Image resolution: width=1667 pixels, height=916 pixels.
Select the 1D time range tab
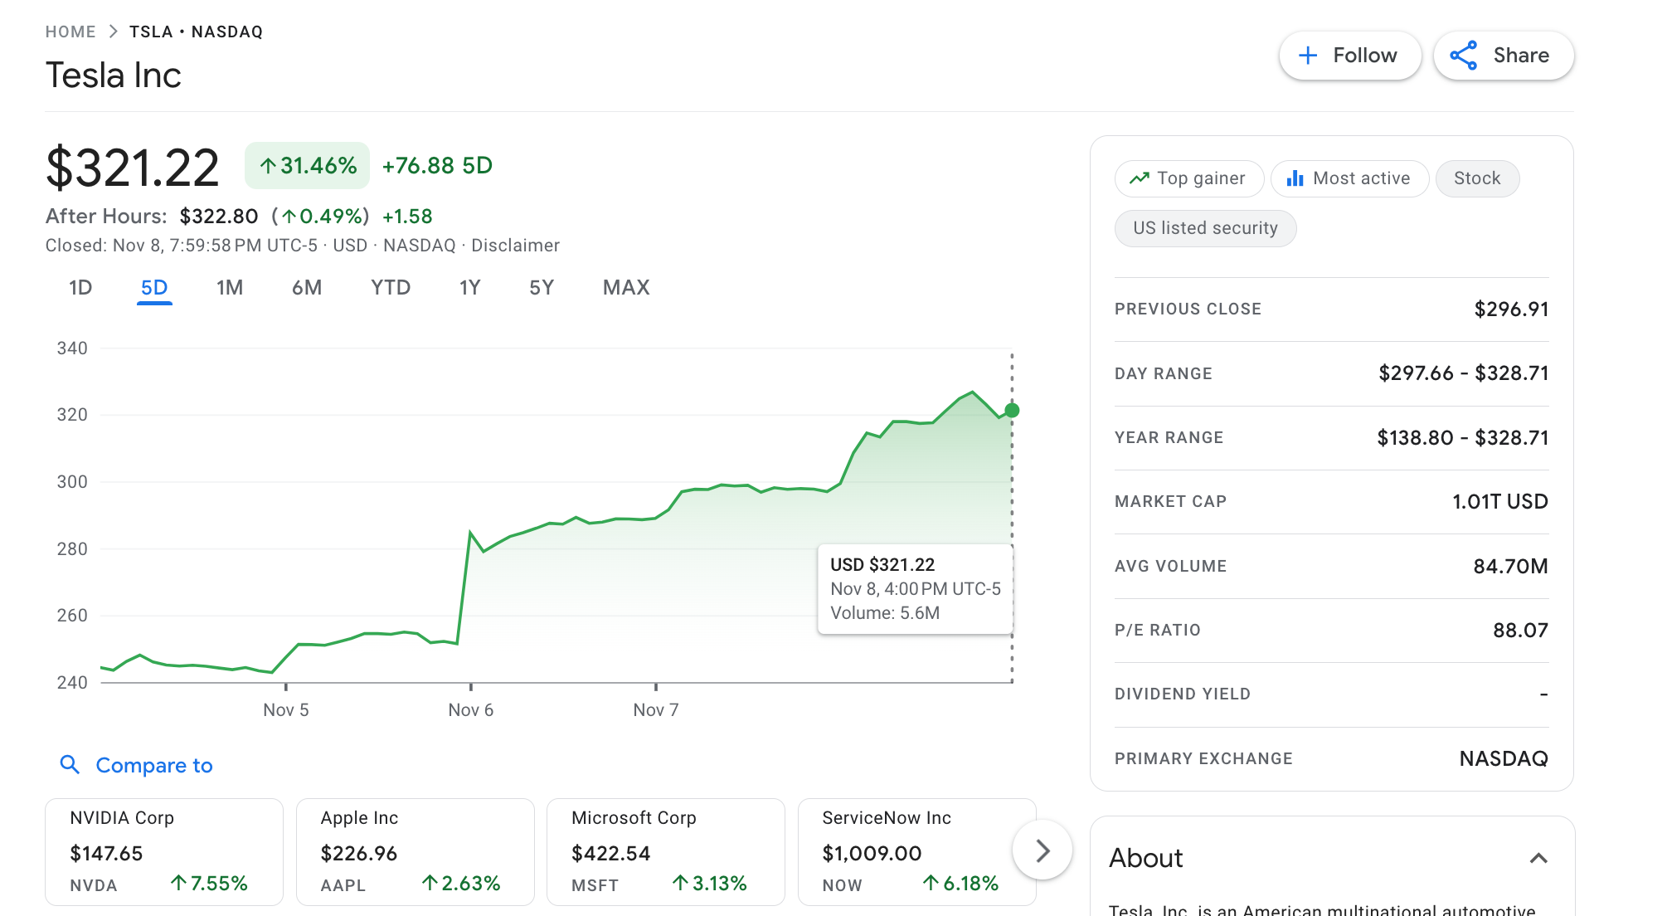[x=80, y=288]
